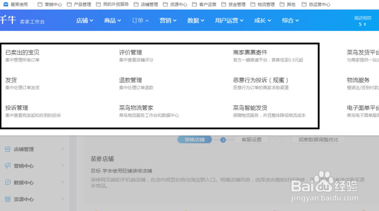
Task: Expand 数据中心 sidebar chevron
Action: (63, 182)
